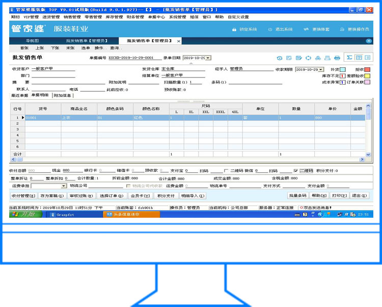This screenshot has width=382, height=307.
Task: Tick the unchecked 二维码 微信 checkbox
Action: pos(227,171)
